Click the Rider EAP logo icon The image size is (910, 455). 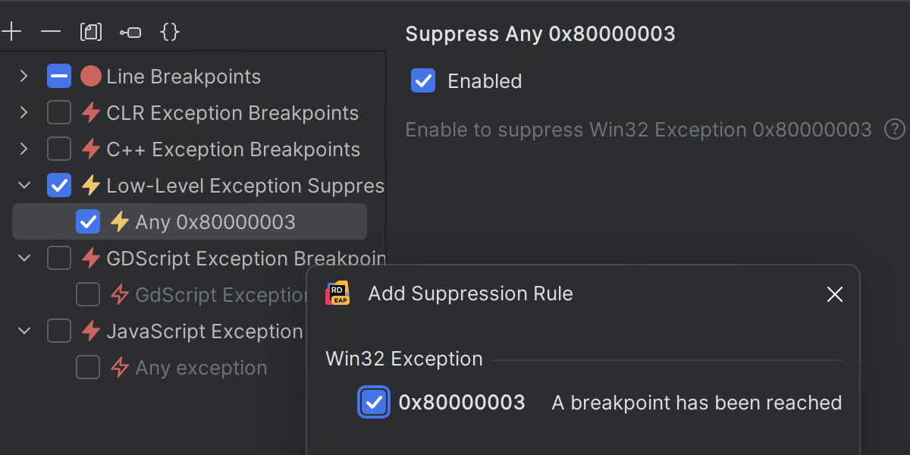tap(337, 293)
